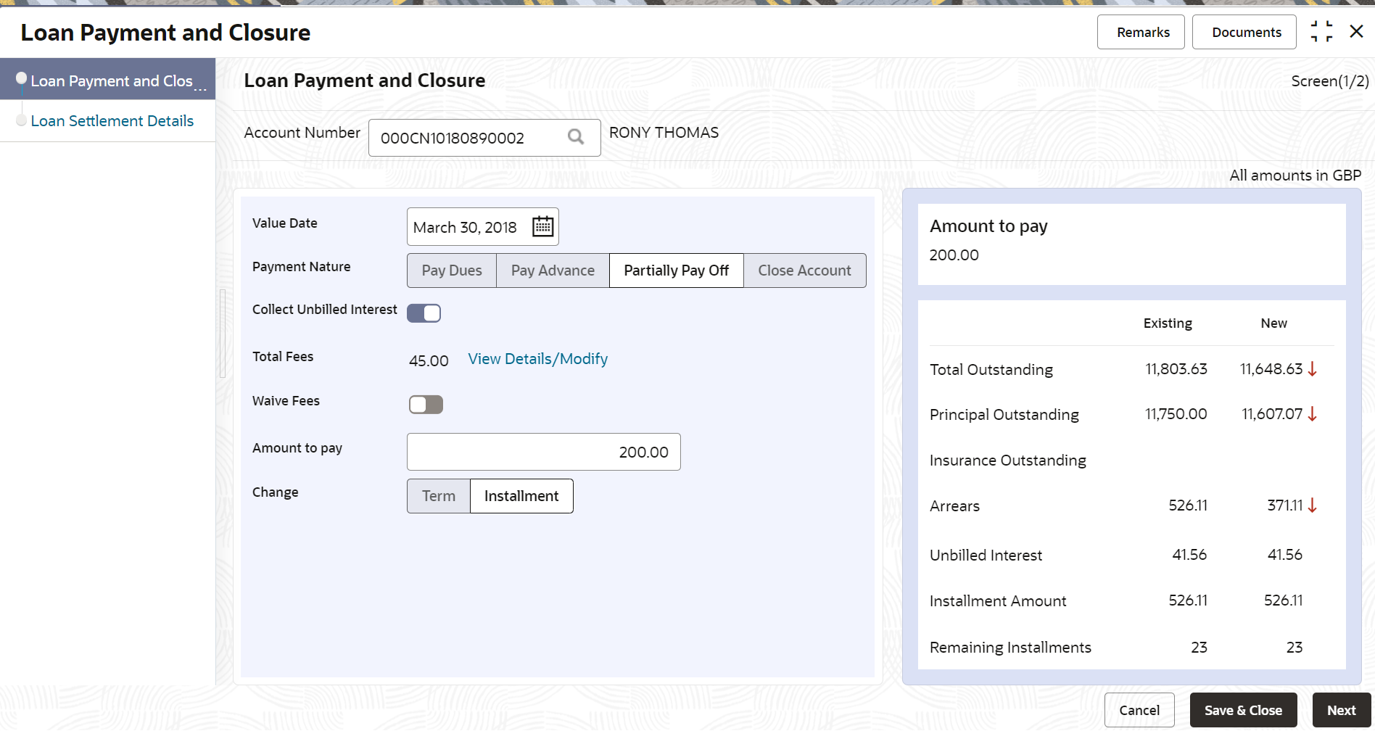This screenshot has width=1375, height=731.
Task: Toggle the Collect Unbilled Interest switch
Action: 424,313
